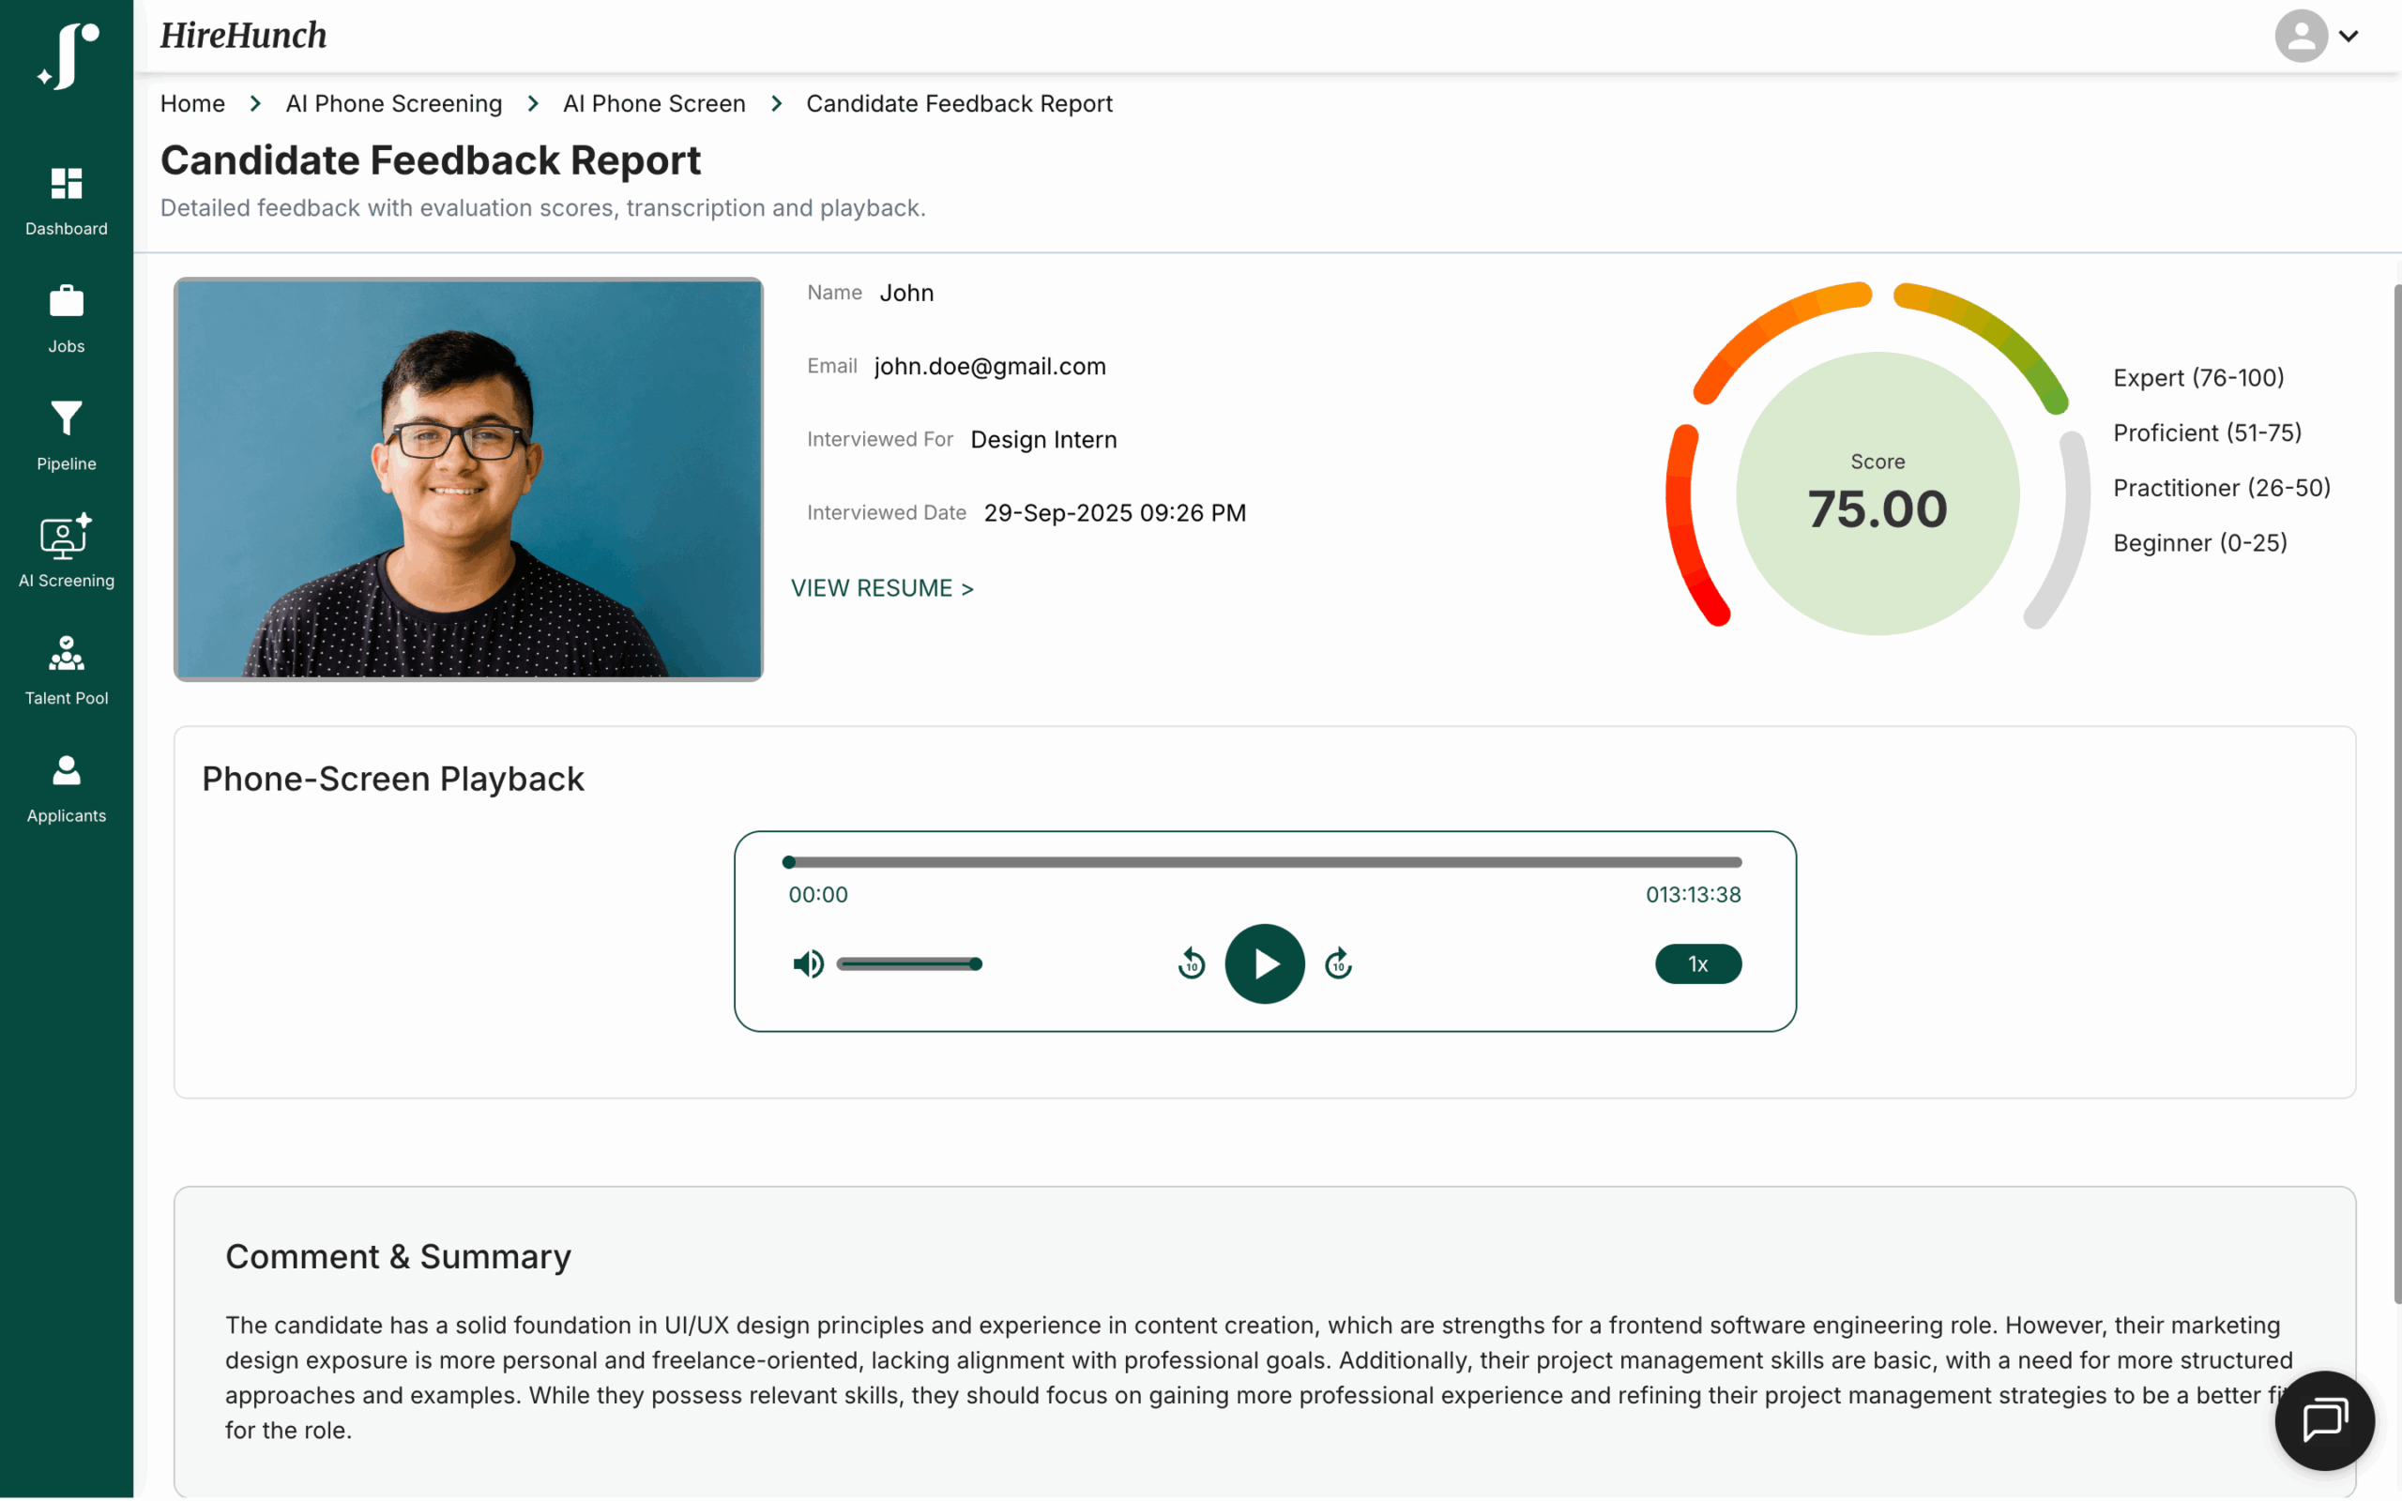Open the VIEW RESUME link
This screenshot has width=2402, height=1501.
pyautogui.click(x=881, y=589)
